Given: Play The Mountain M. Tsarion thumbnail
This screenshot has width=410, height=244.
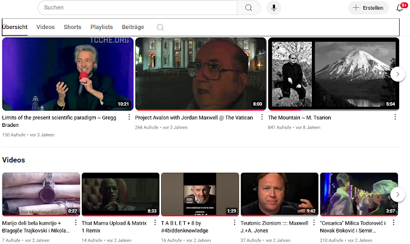Looking at the screenshot, I should point(334,74).
